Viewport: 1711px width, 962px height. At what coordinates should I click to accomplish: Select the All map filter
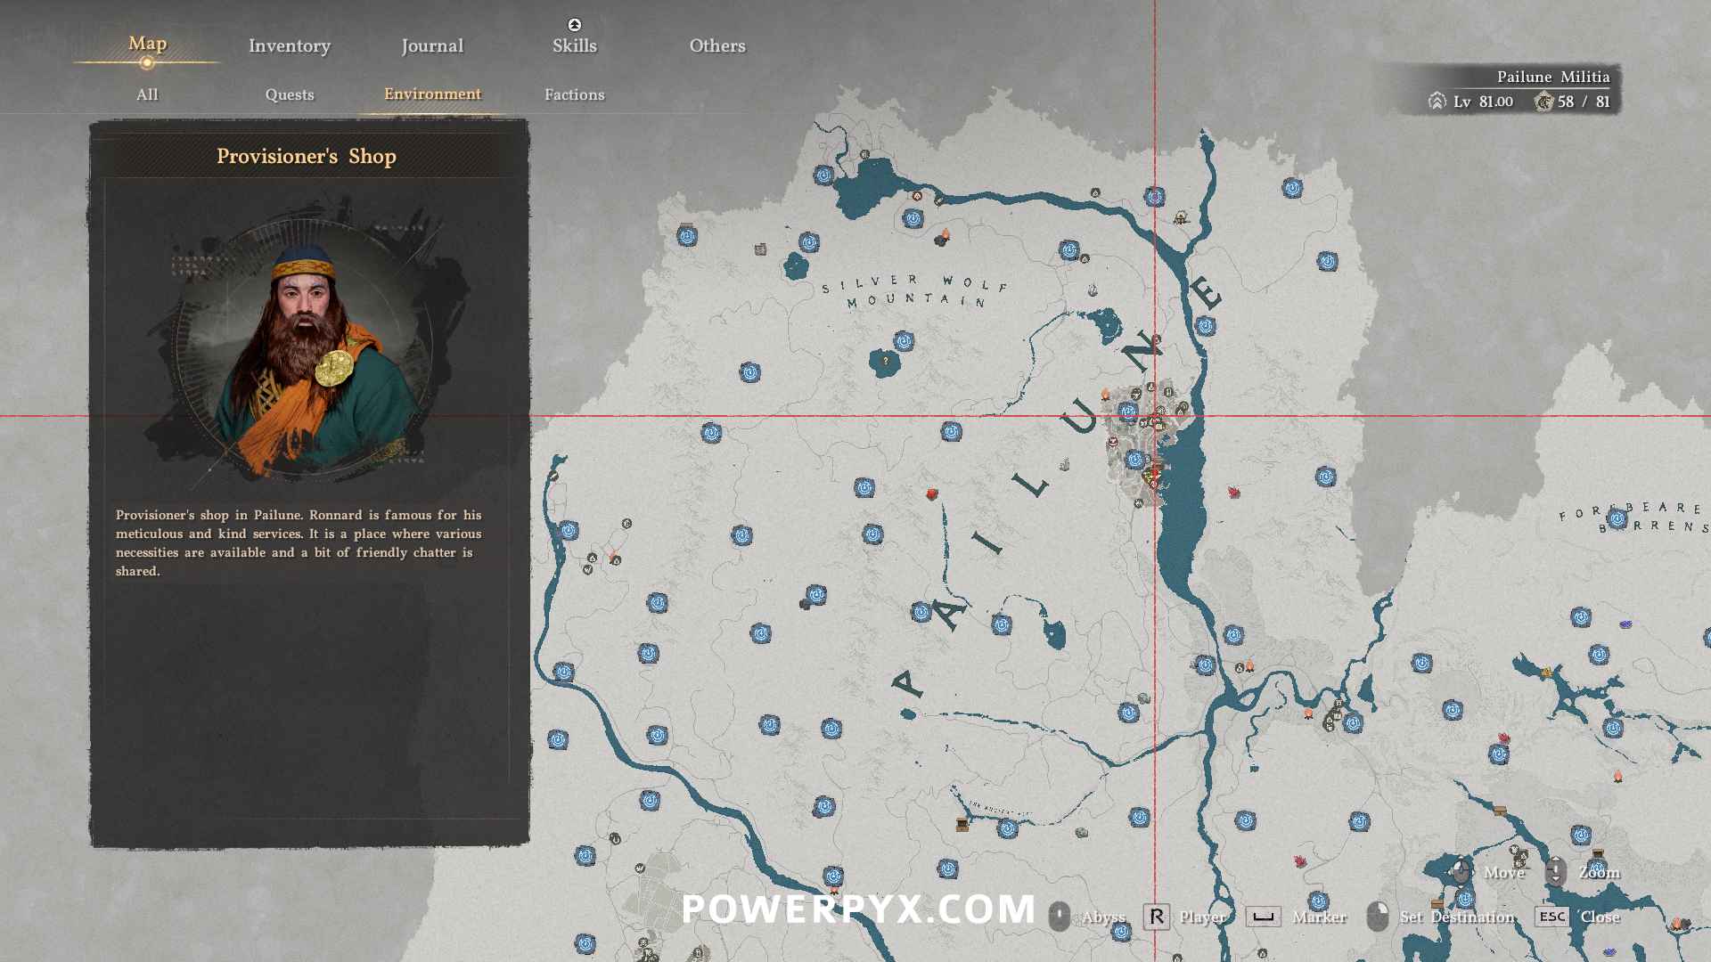pos(147,94)
